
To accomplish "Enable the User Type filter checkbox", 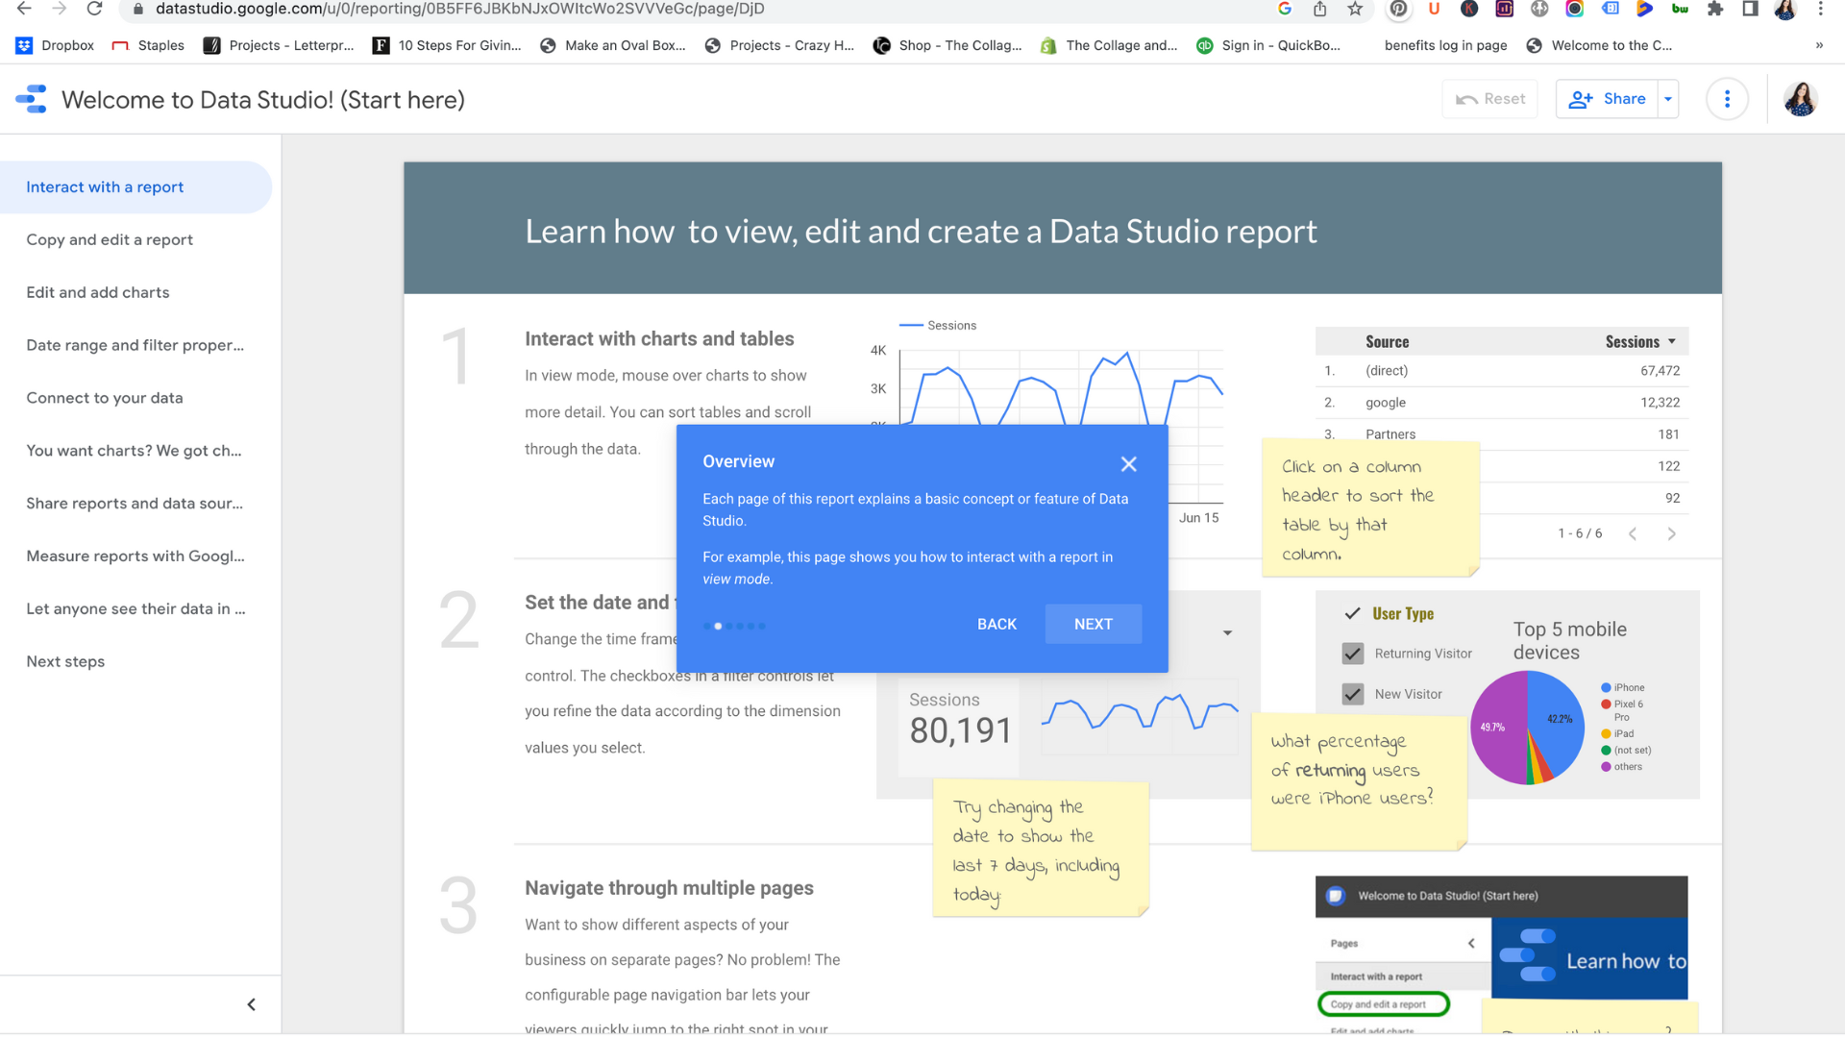I will 1353,612.
